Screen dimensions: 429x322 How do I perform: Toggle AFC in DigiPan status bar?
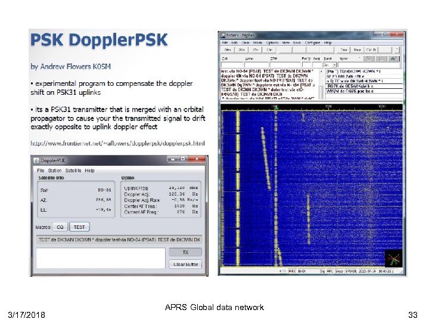330,271
